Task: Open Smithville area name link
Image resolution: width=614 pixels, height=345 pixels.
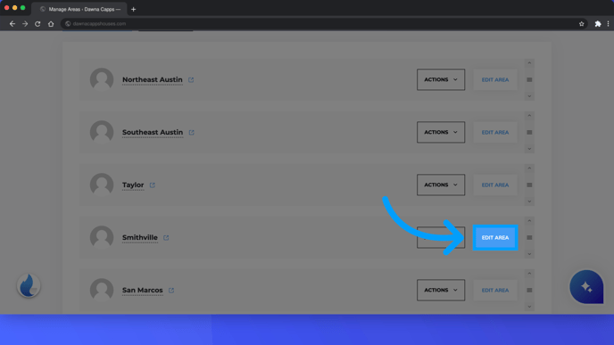Action: 140,237
